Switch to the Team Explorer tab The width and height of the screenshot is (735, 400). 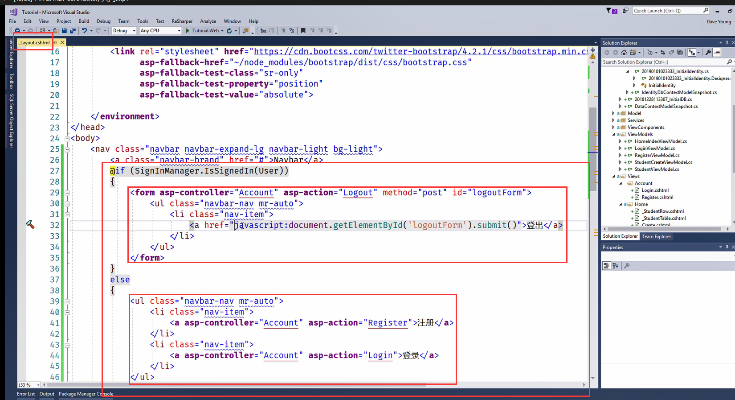click(656, 236)
